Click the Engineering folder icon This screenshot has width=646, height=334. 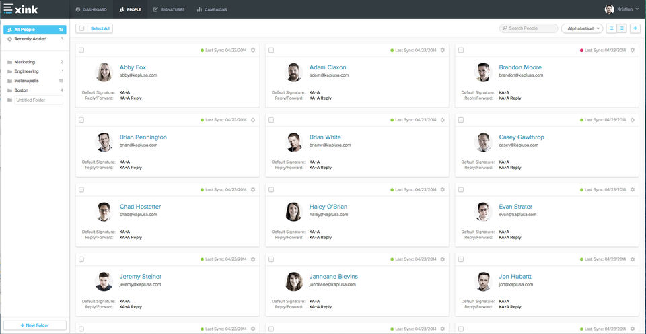tap(9, 72)
